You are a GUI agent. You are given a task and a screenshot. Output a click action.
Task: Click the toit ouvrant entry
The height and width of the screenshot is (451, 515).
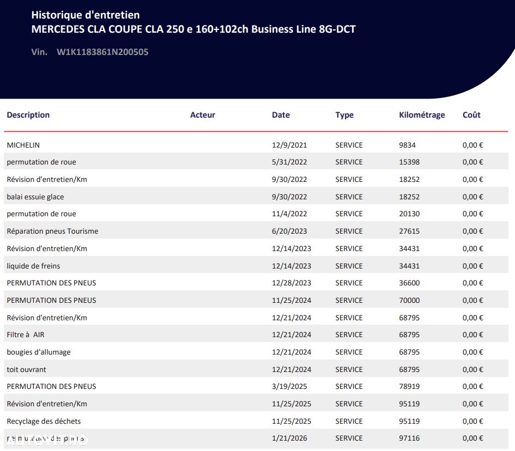[27, 369]
